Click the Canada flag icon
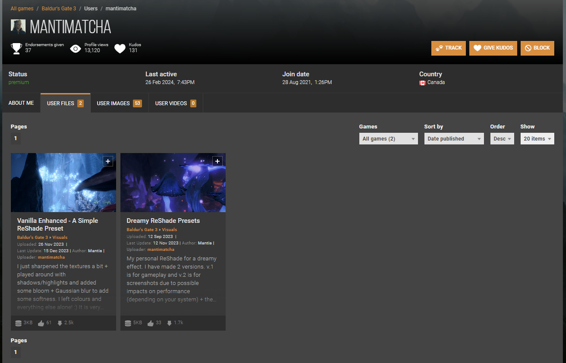Image resolution: width=566 pixels, height=363 pixels. click(422, 83)
